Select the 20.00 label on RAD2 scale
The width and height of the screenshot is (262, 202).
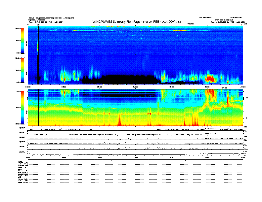tap(18, 41)
